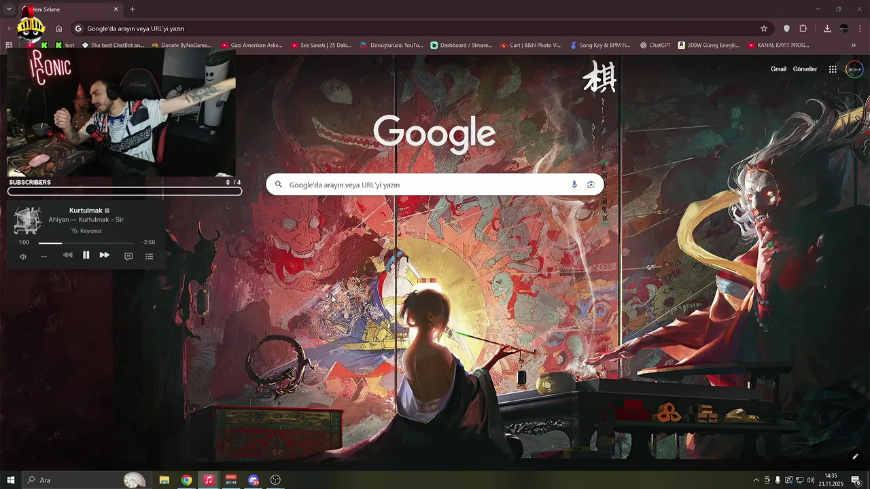Open music player more options dots
This screenshot has width=870, height=489.
point(44,256)
